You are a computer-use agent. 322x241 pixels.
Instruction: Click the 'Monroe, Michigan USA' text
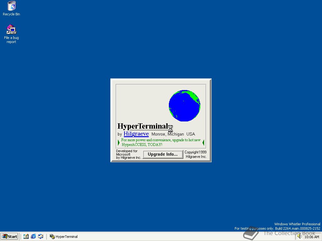click(173, 134)
